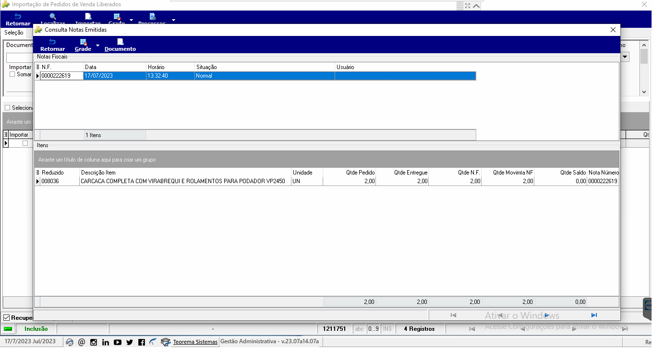Click the Localizar magnifier icon in background window
Image resolution: width=652 pixels, height=349 pixels.
(53, 16)
